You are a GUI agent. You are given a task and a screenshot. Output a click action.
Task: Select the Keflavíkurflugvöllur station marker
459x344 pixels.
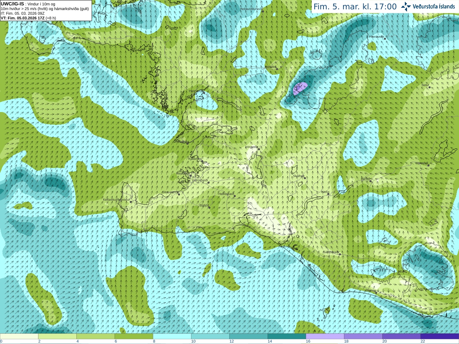[x=131, y=202]
